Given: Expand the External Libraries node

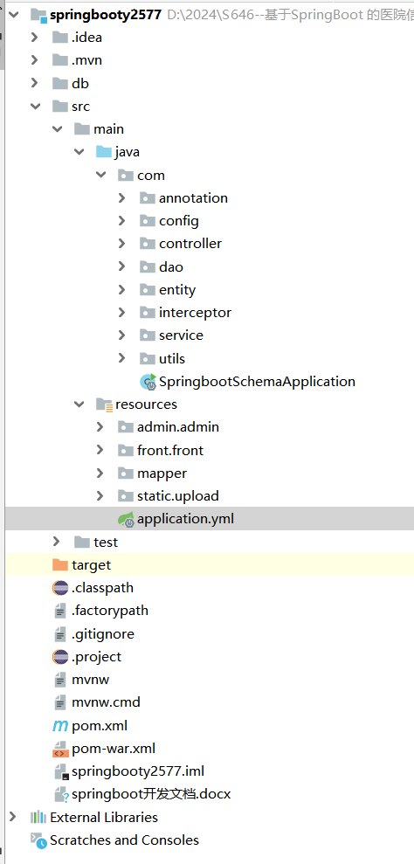Looking at the screenshot, I should (x=13, y=817).
